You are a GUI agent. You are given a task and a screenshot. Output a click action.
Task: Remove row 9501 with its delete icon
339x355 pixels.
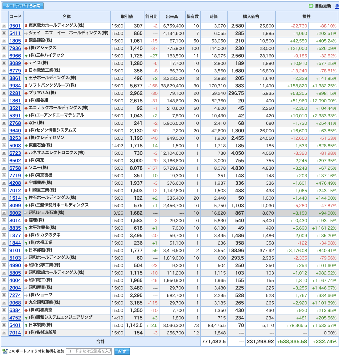click(4, 26)
